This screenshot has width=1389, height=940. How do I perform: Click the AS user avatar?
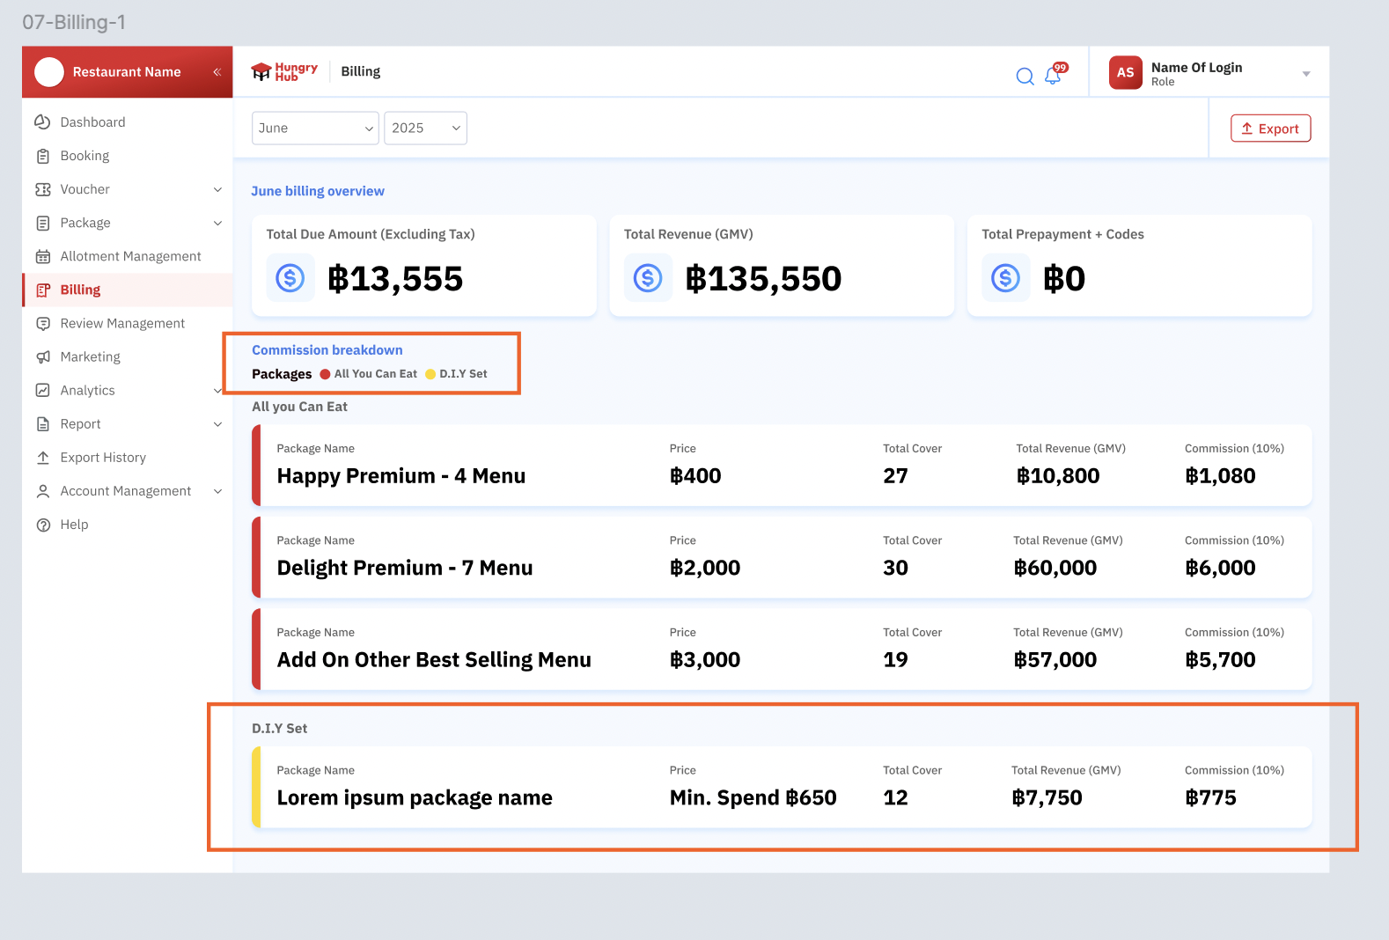[x=1125, y=73]
